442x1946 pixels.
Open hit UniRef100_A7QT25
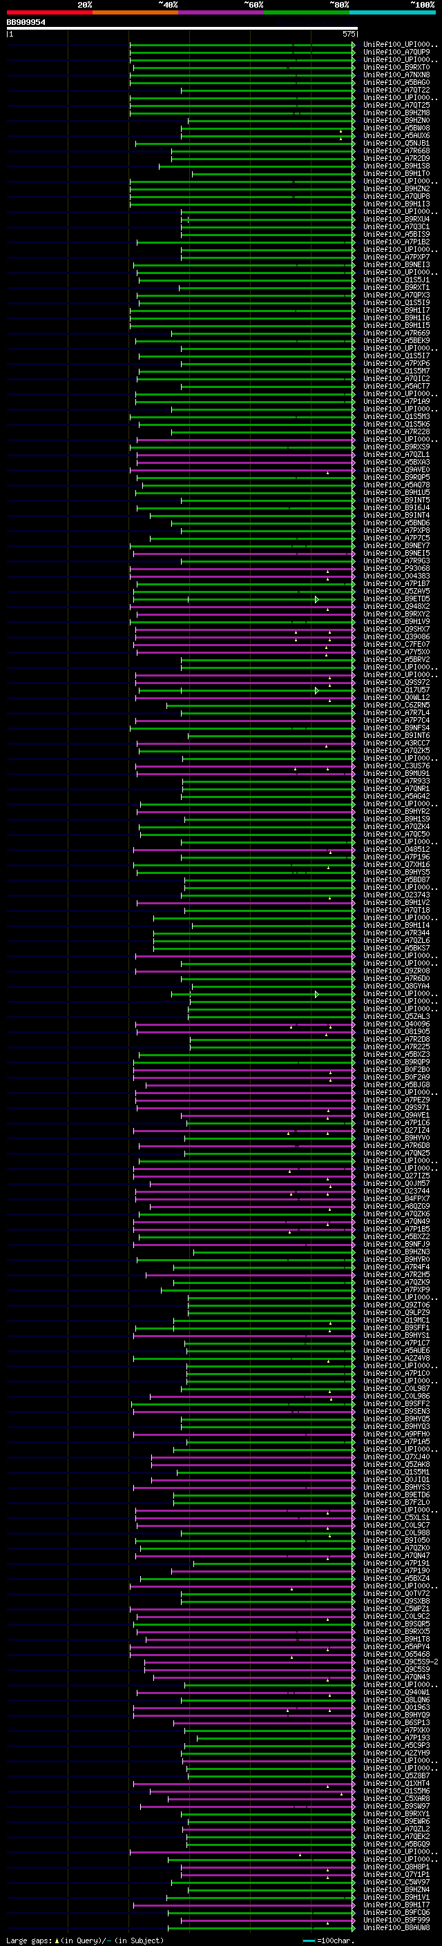pyautogui.click(x=396, y=105)
